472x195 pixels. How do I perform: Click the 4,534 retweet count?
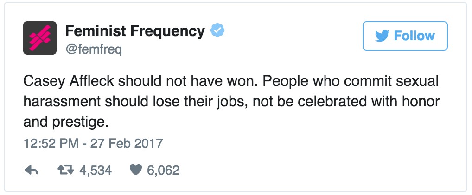point(96,170)
